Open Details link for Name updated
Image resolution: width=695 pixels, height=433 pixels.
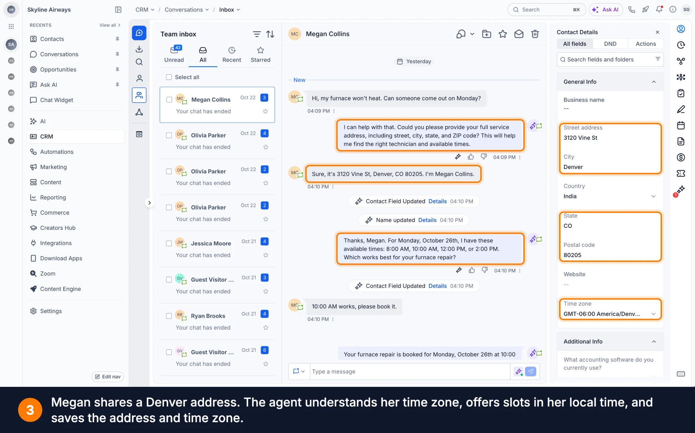tap(427, 220)
